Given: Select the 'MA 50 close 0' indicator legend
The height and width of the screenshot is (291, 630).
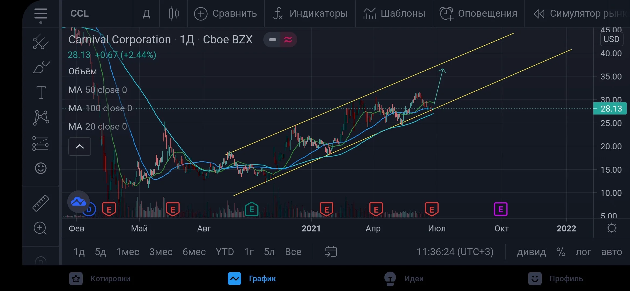Looking at the screenshot, I should 97,90.
